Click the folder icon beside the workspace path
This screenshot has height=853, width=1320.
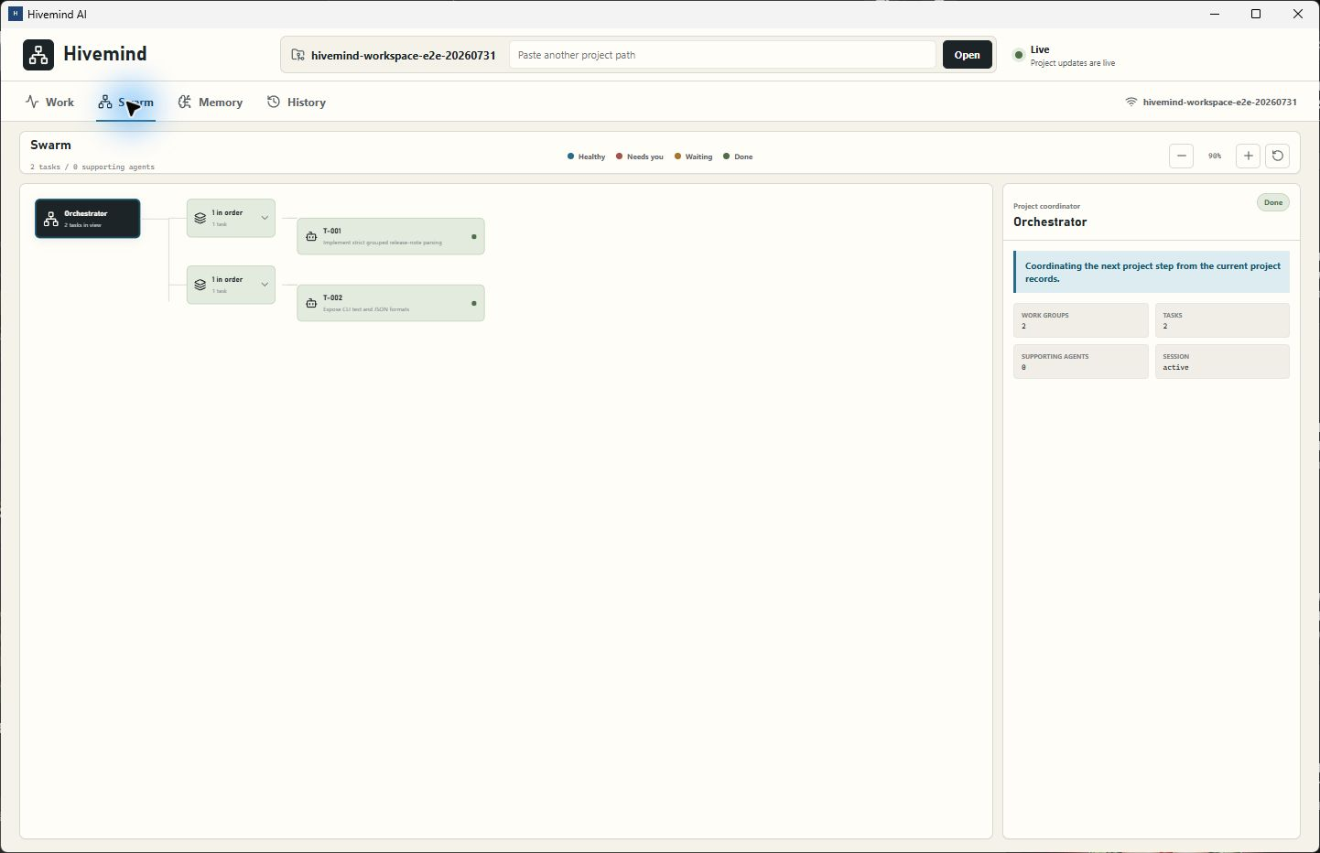click(x=298, y=55)
